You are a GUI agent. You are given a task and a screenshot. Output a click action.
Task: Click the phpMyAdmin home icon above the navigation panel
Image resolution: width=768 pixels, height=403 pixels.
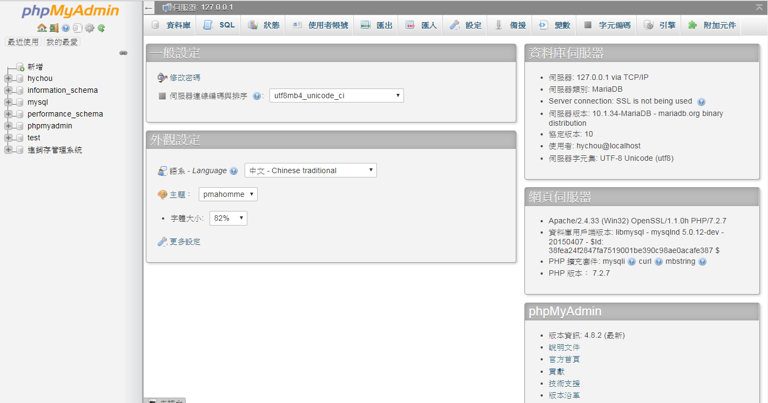[43, 28]
